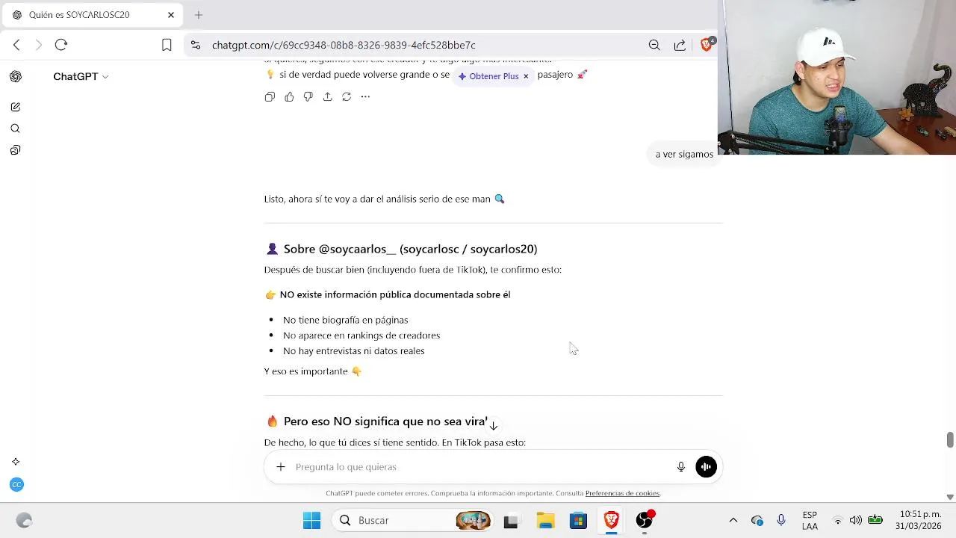
Task: Share the assistant response
Action: point(327,96)
